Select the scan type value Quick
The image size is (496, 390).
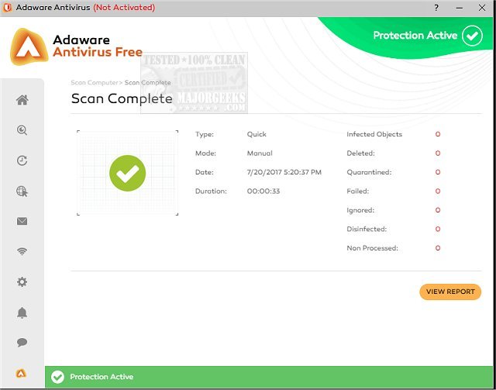(257, 134)
